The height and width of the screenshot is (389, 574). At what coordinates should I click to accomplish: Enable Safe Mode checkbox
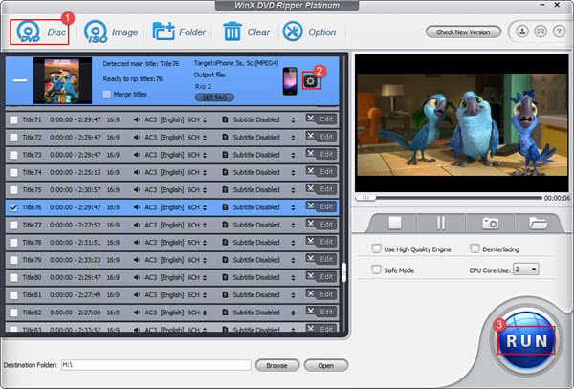coord(376,270)
